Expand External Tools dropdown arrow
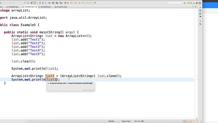The height and width of the screenshot is (123, 218). [63, 3]
